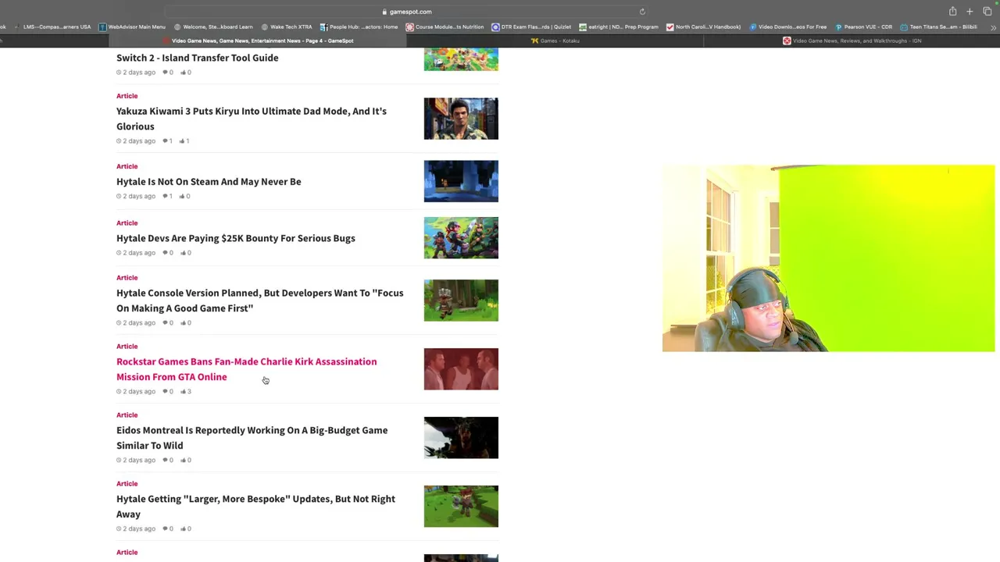Click '2 days ago' under Rockstar Games article

coord(136,392)
